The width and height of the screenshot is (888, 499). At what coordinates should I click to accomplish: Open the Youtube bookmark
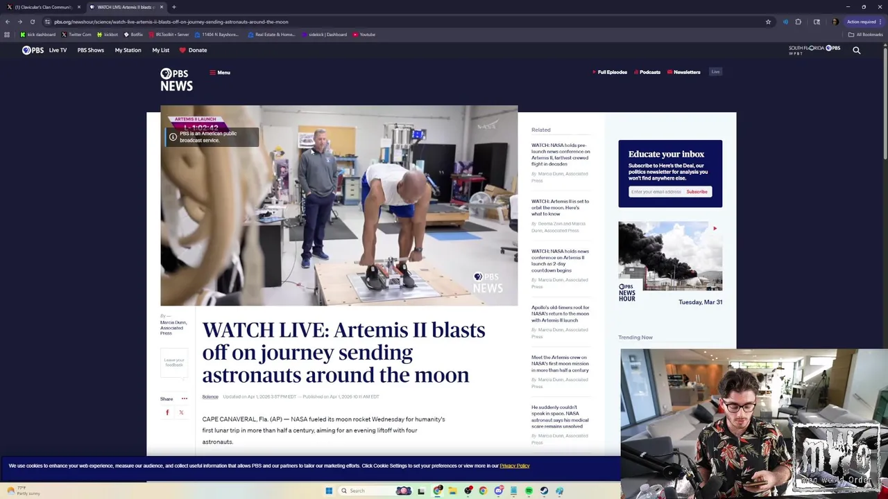pos(364,35)
